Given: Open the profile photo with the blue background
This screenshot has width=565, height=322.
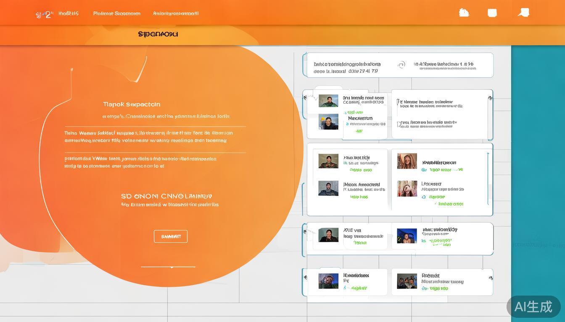Looking at the screenshot, I should tap(407, 236).
